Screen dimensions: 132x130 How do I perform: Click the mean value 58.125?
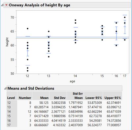click(x=44, y=103)
